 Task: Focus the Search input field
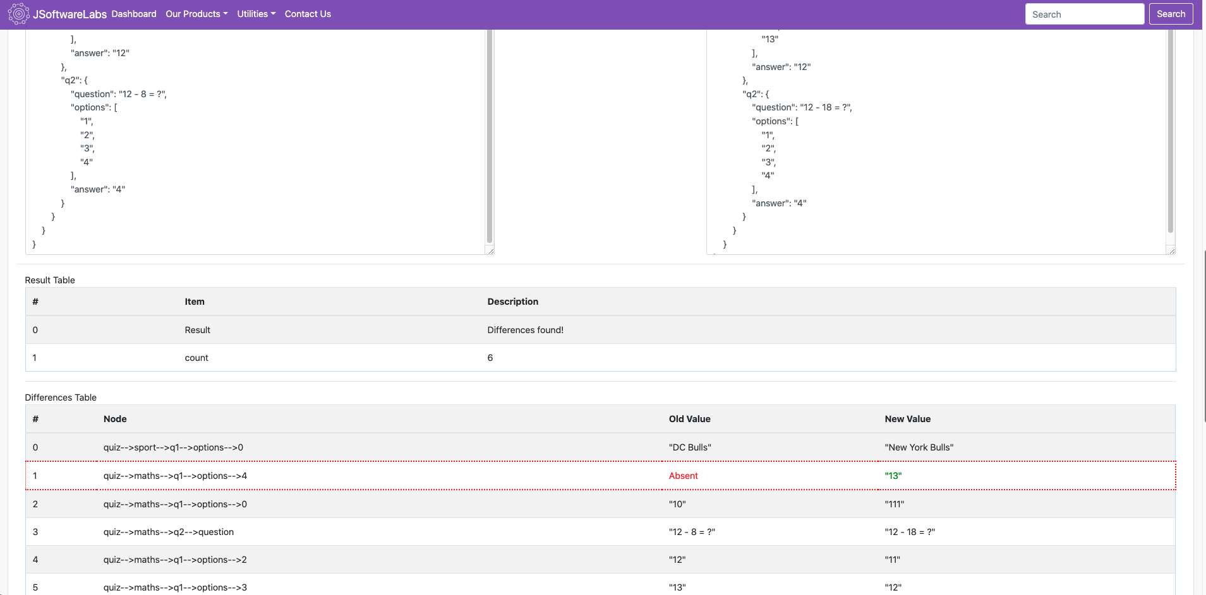coord(1084,14)
